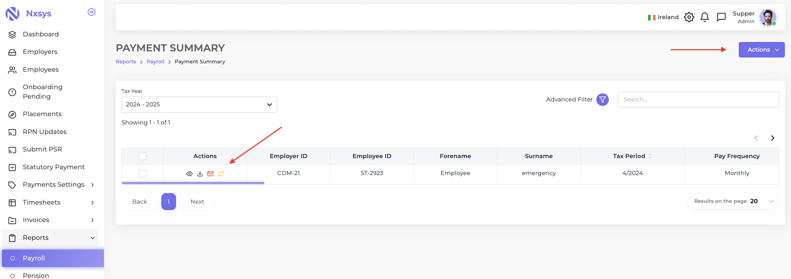Click the RPN Updates cast icon
This screenshot has height=279, width=791.
click(12, 132)
